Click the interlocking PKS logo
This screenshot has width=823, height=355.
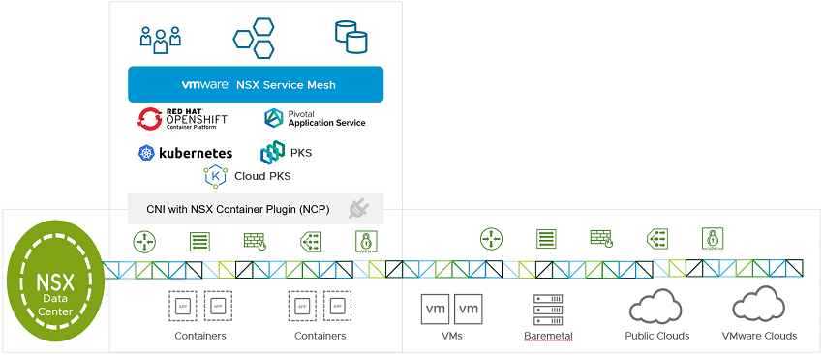[272, 153]
